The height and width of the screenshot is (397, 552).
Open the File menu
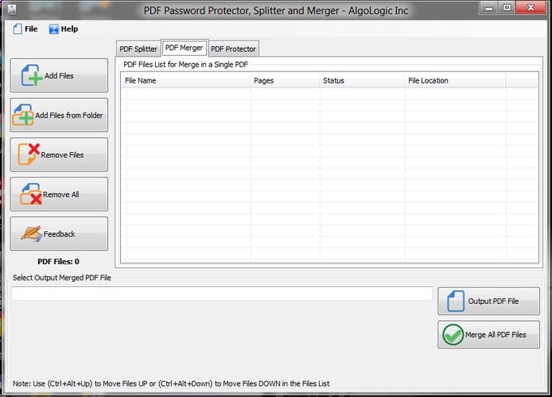pos(25,29)
